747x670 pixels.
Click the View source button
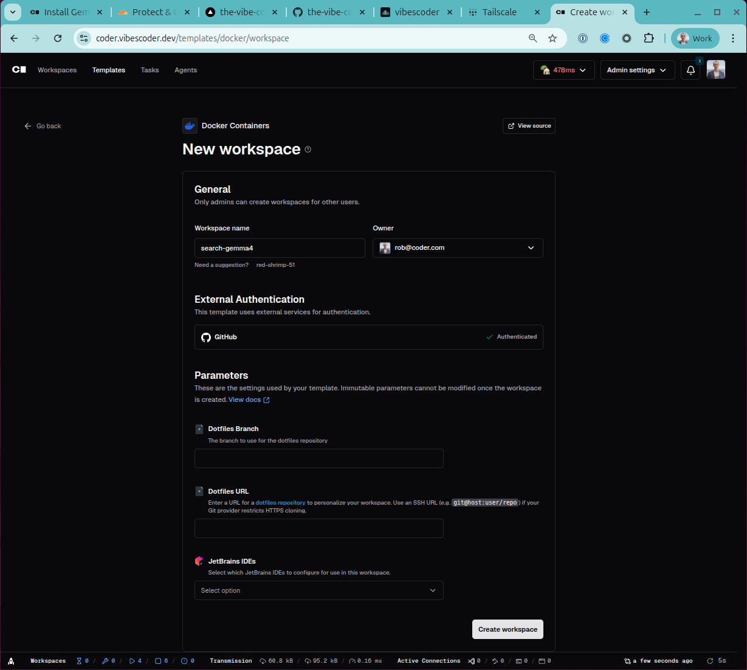coord(529,126)
